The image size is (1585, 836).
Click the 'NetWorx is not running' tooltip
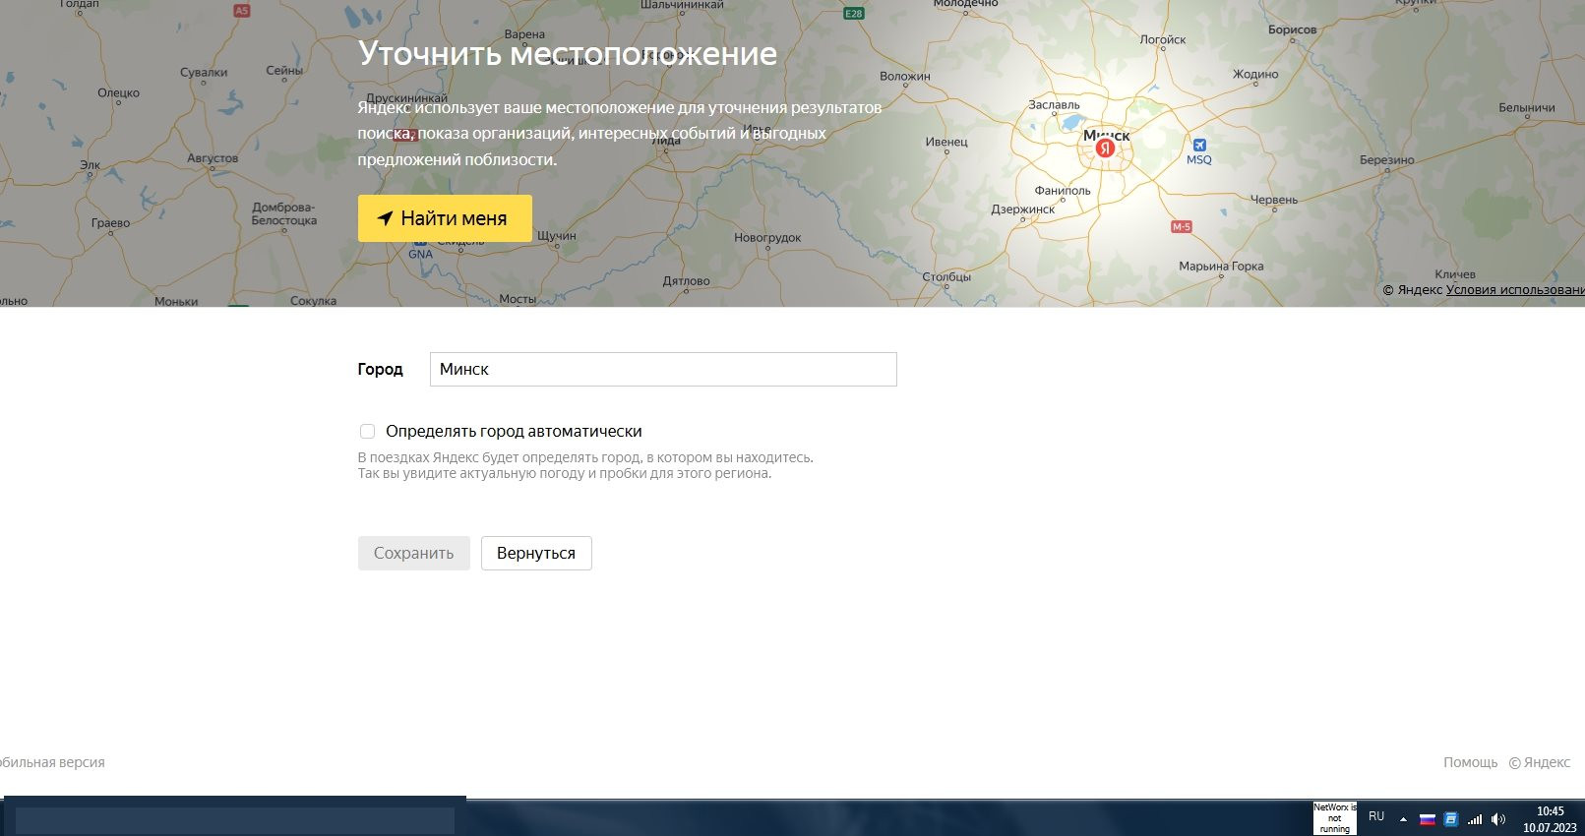(1335, 818)
